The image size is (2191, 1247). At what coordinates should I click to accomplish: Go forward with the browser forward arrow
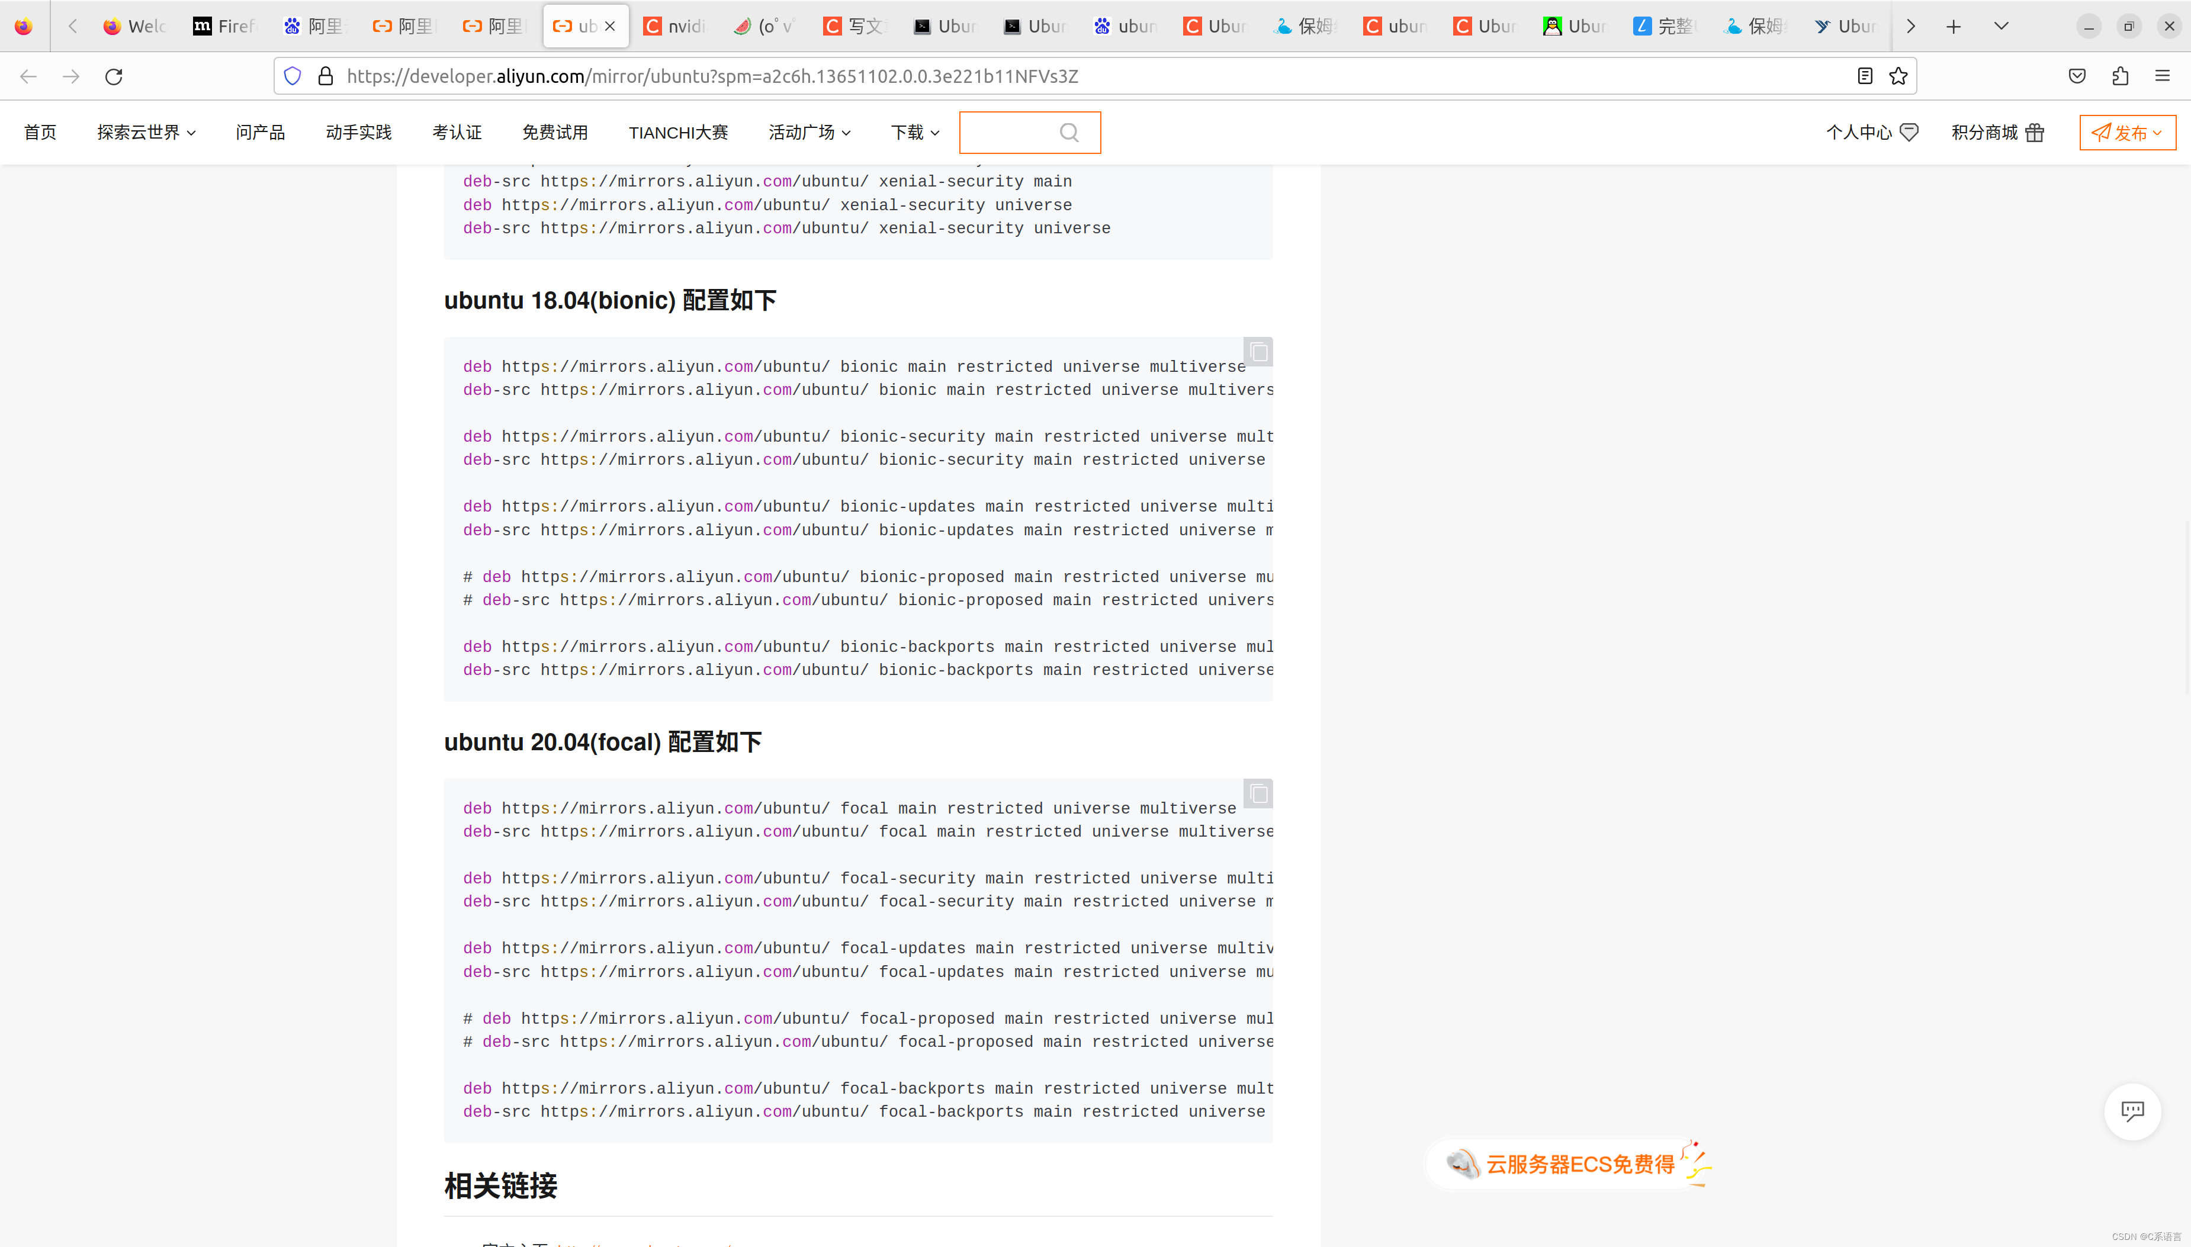pyautogui.click(x=71, y=76)
